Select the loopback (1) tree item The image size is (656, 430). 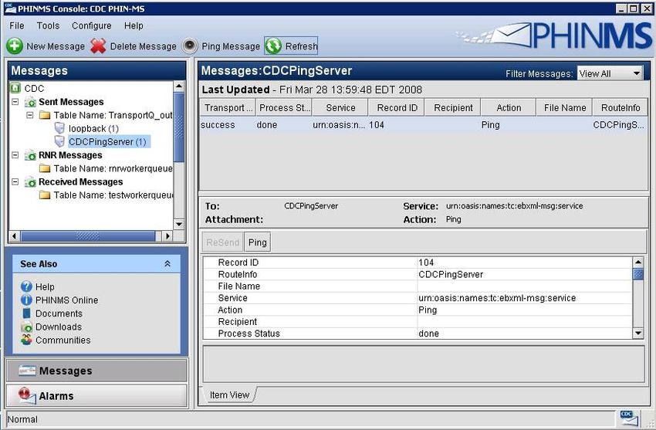point(93,128)
